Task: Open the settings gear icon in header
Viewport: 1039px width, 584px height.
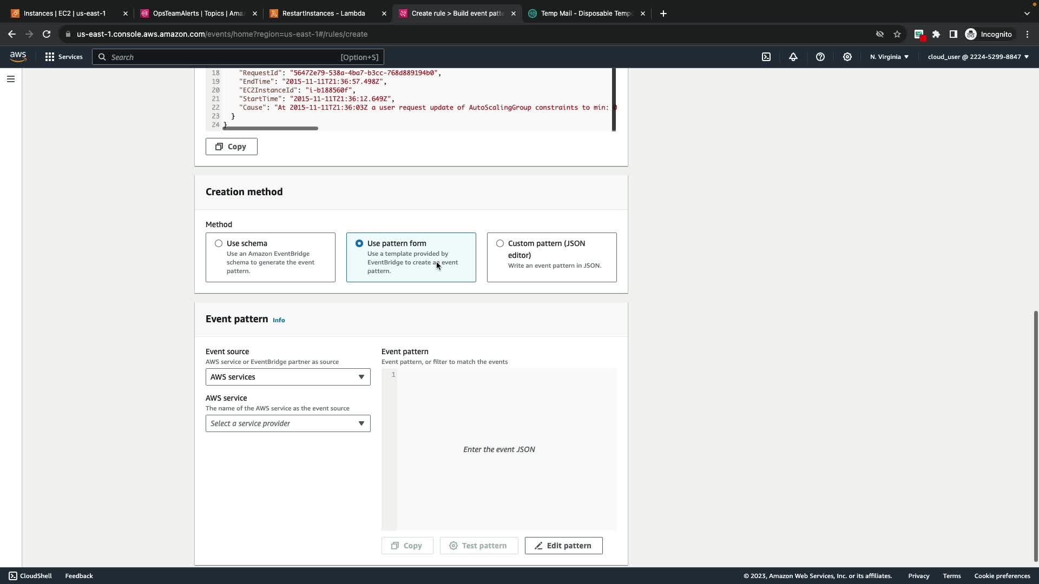Action: (x=847, y=57)
